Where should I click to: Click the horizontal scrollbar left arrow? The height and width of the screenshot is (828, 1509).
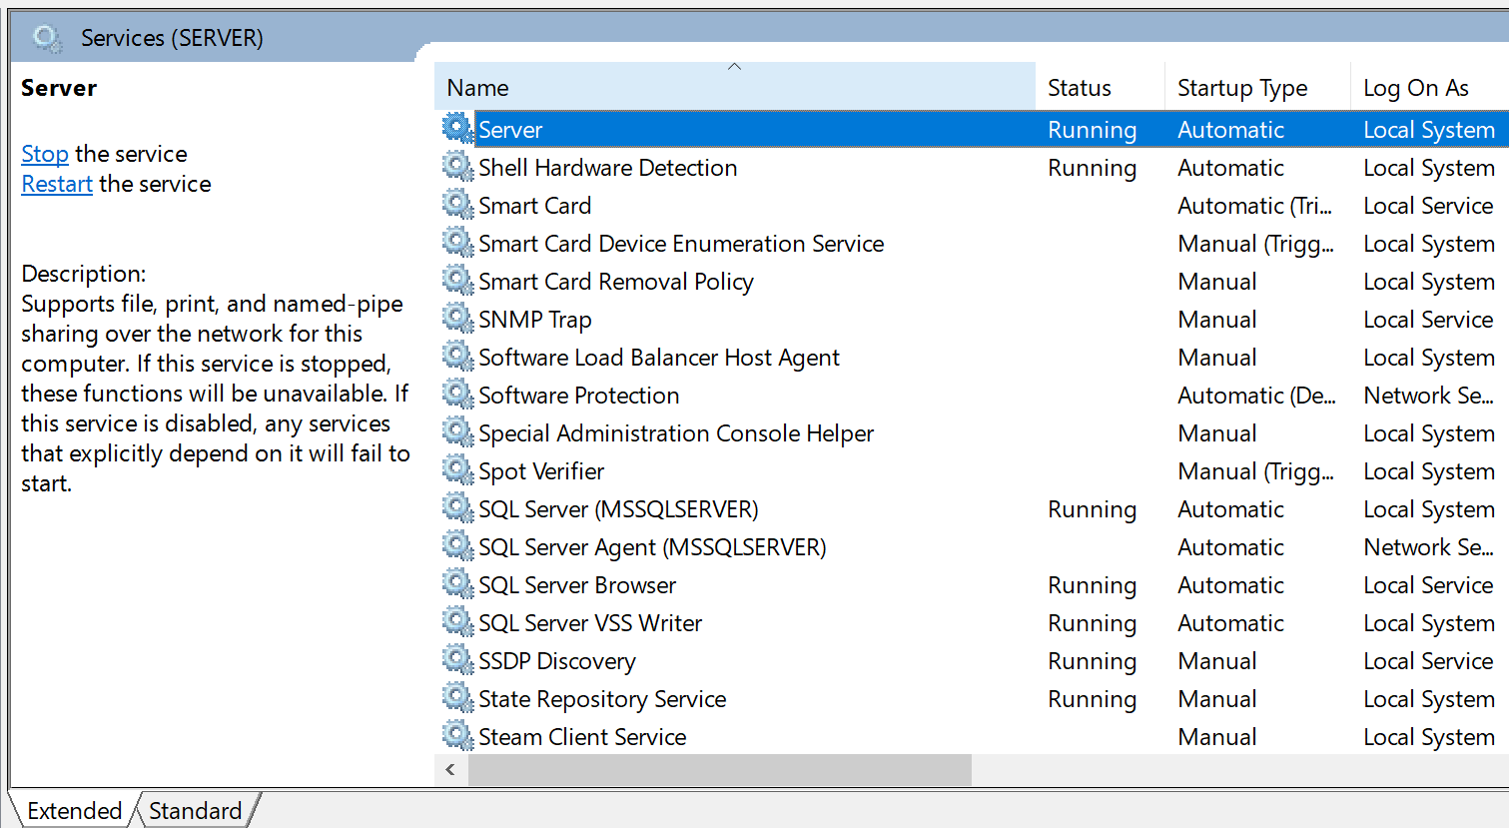(x=450, y=769)
